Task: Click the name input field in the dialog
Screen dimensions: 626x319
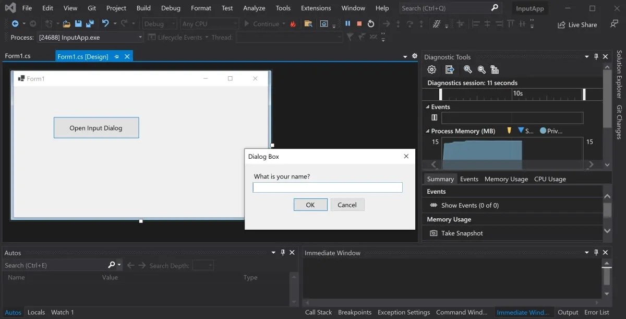Action: 328,187
